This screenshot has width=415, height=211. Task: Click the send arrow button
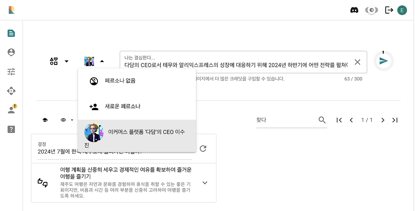[384, 61]
